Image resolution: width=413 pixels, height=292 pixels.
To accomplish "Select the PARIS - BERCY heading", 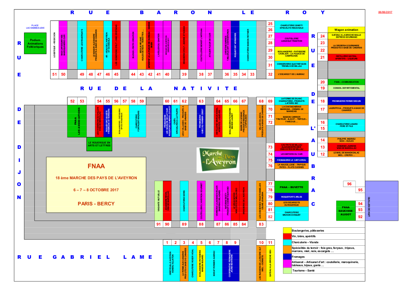I will (x=96, y=204).
